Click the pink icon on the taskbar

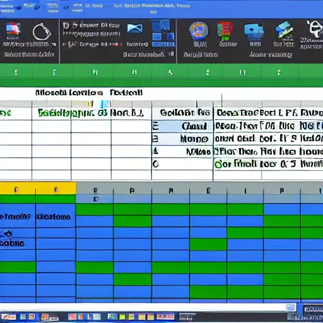coord(72,317)
